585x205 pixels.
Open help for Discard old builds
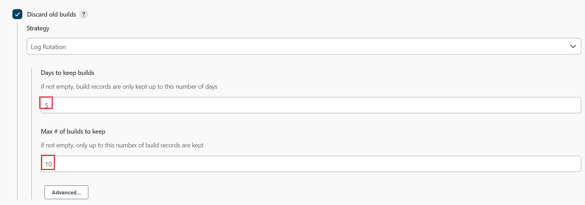click(84, 14)
